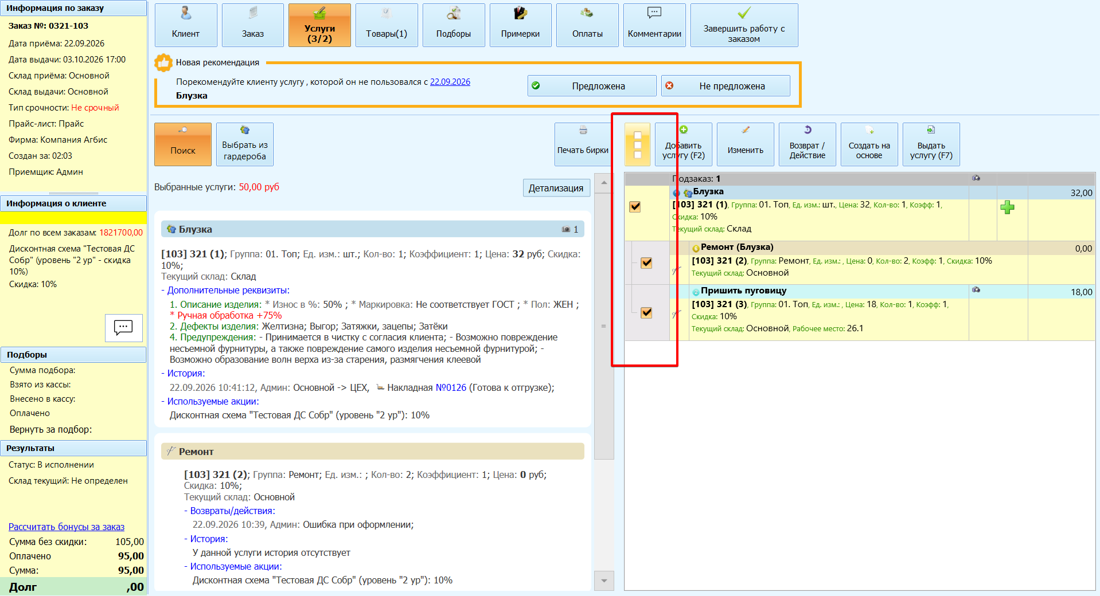Screen dimensions: 1100x596
Task: Collapse the Информация о клиенте panel header
Action: [x=73, y=203]
